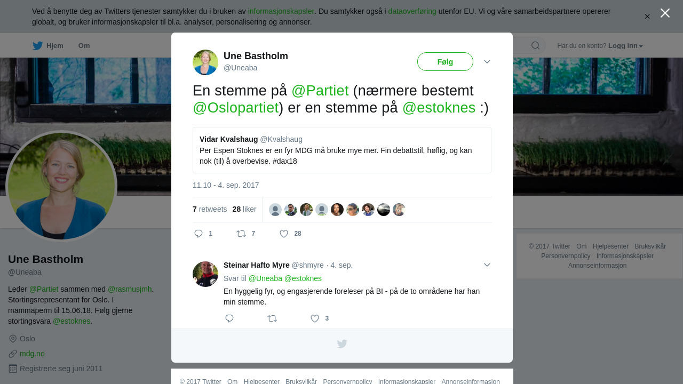Open the @Oslopartiet mention link
Viewport: 683px width, 384px height.
click(x=236, y=107)
